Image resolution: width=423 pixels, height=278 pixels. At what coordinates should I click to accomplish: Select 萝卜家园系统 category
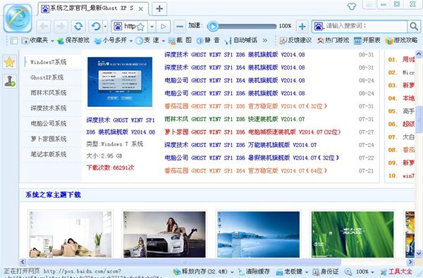point(48,139)
